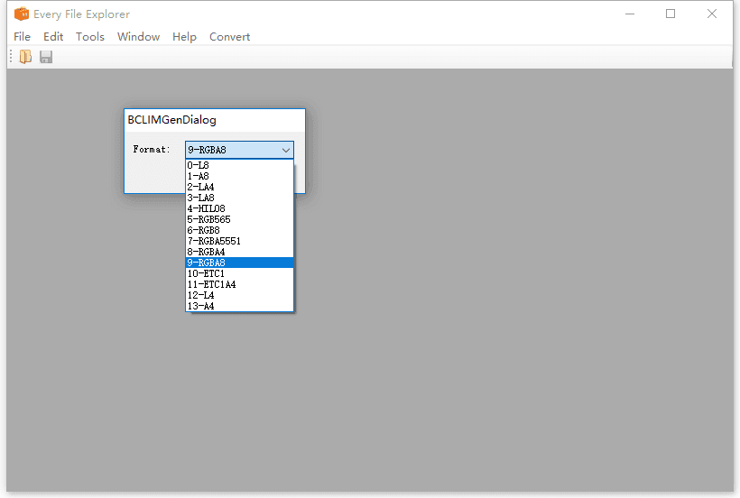Maximize the Every File Explorer window
Viewport: 740px width, 498px height.
(671, 14)
